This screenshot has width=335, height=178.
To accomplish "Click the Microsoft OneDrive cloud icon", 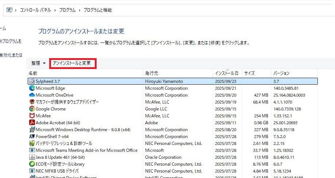I will point(32,95).
